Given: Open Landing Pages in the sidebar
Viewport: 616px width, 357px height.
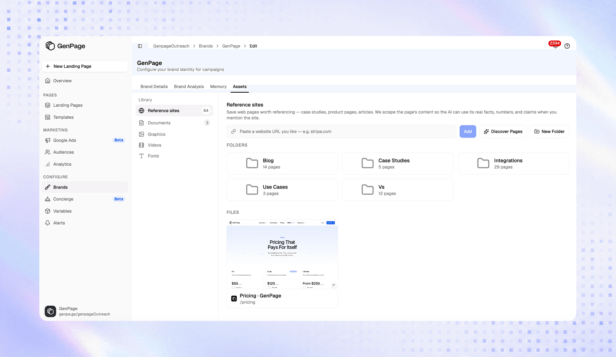Looking at the screenshot, I should click(x=85, y=105).
